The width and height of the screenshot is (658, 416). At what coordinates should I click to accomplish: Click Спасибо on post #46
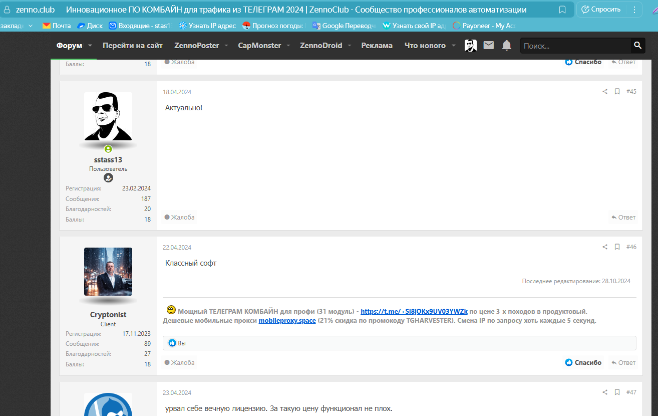click(583, 363)
